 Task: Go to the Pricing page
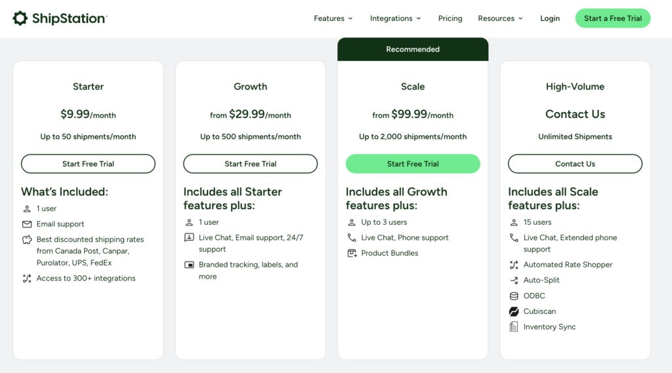450,18
